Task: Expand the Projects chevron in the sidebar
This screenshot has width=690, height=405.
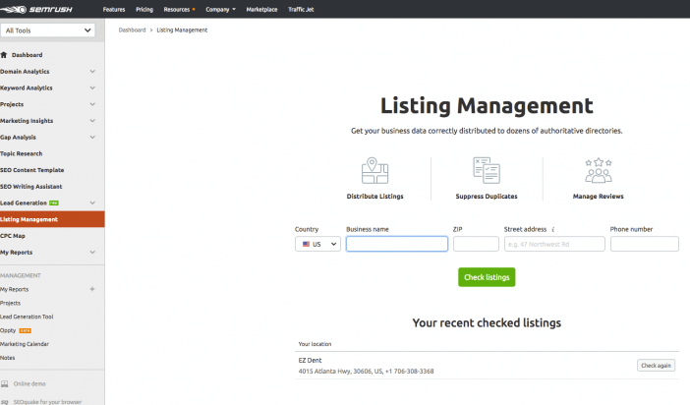Action: point(92,104)
